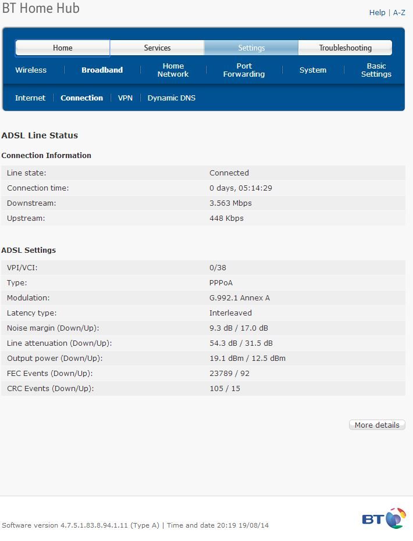Select modulation value 'G.992.1 Annex A'

239,298
